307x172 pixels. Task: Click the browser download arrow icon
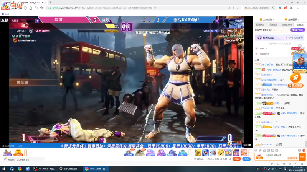pyautogui.click(x=298, y=8)
